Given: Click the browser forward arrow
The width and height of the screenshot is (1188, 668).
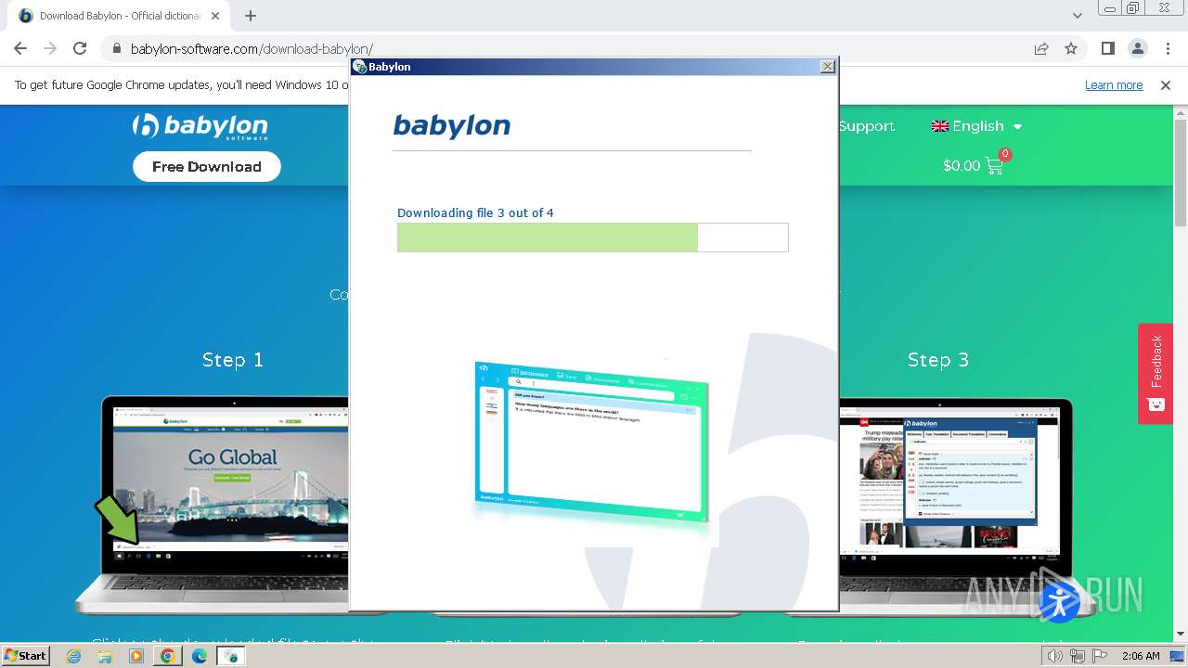Looking at the screenshot, I should (x=50, y=48).
